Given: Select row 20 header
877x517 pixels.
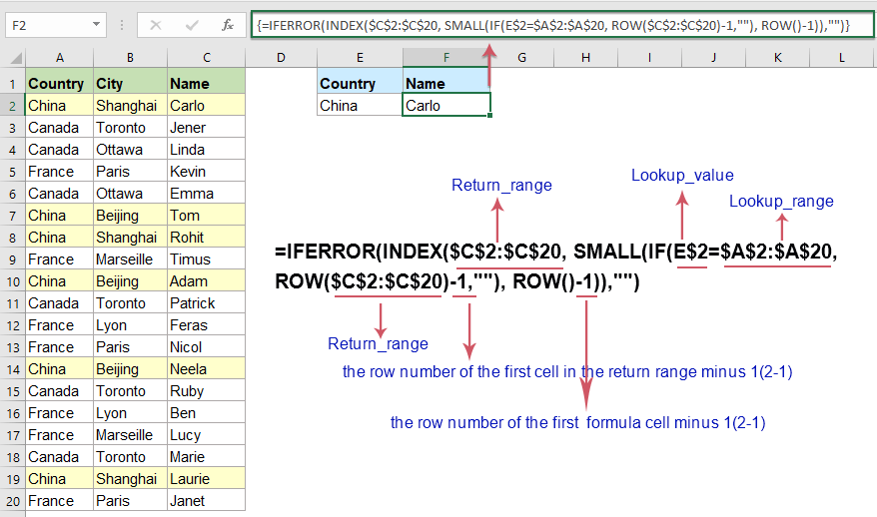Looking at the screenshot, I should [x=12, y=501].
